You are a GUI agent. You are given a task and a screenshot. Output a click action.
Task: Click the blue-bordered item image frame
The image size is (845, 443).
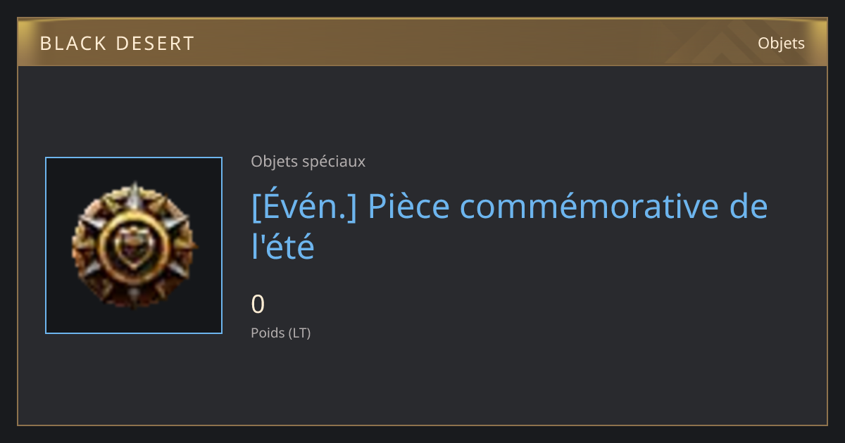tap(134, 245)
